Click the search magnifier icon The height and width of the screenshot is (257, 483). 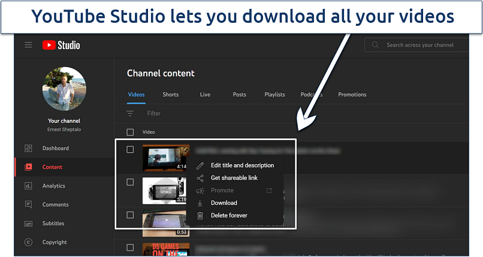point(375,45)
